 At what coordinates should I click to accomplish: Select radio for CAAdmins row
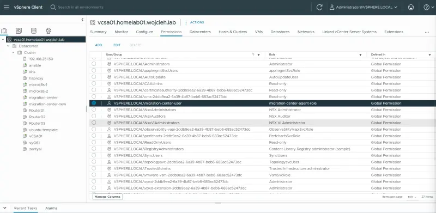(x=94, y=83)
